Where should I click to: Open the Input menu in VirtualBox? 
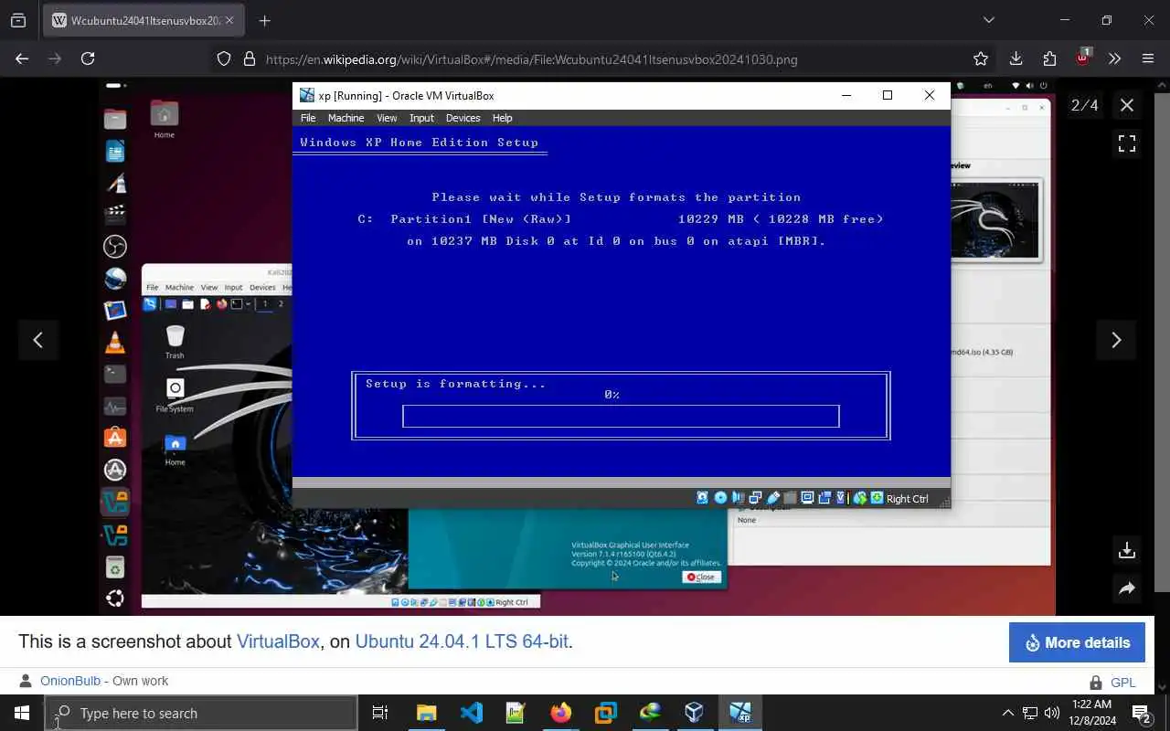point(421,118)
